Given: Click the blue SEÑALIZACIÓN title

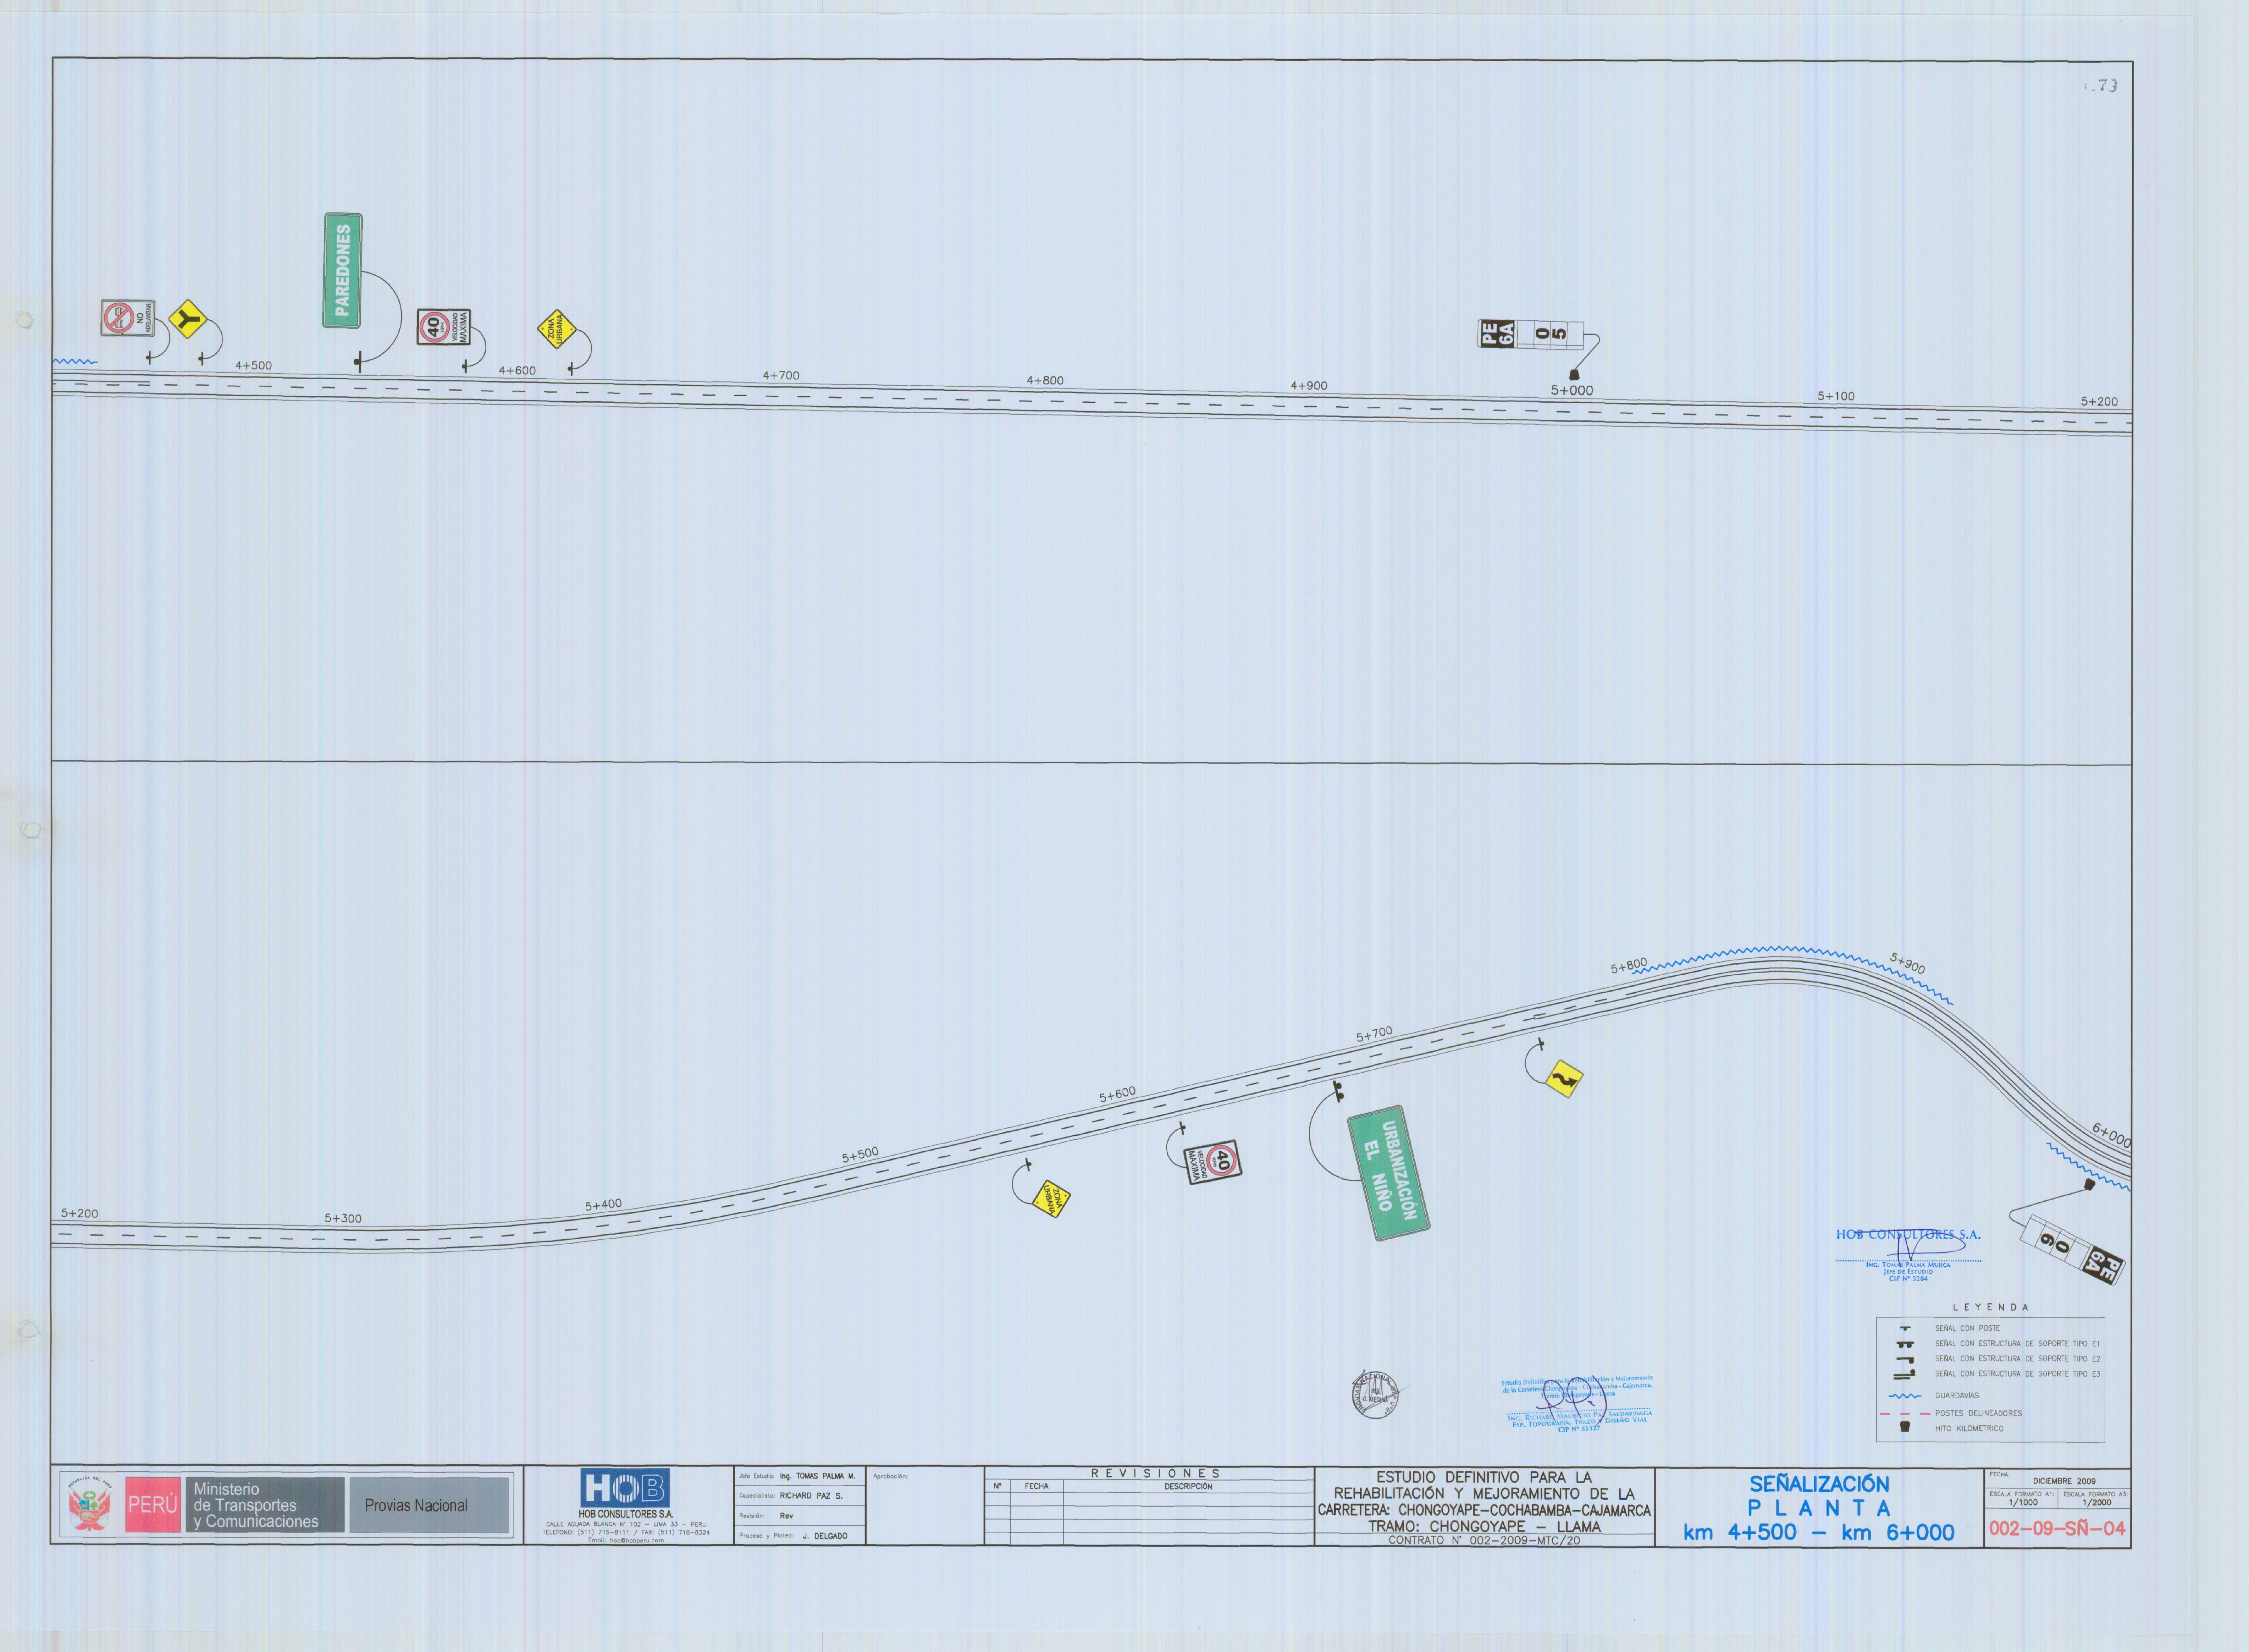Looking at the screenshot, I should pos(1818,1484).
